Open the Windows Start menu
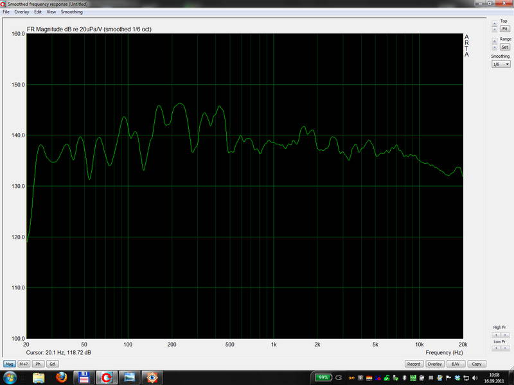Viewport: 514px width, 385px height. tap(10, 377)
